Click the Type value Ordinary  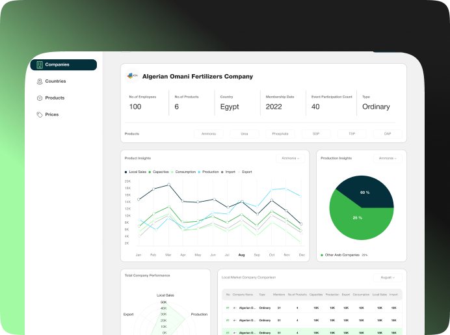pos(376,107)
